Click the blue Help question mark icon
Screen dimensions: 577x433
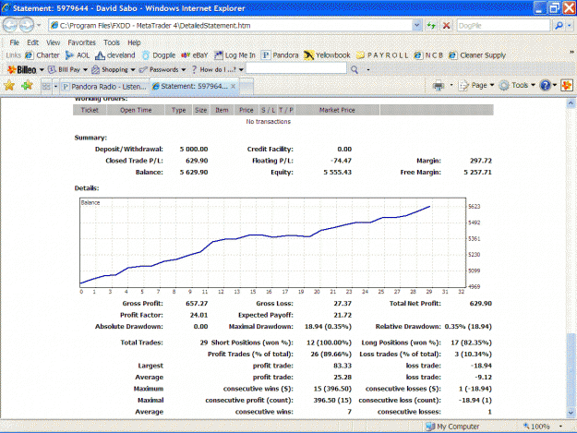pyautogui.click(x=545, y=85)
